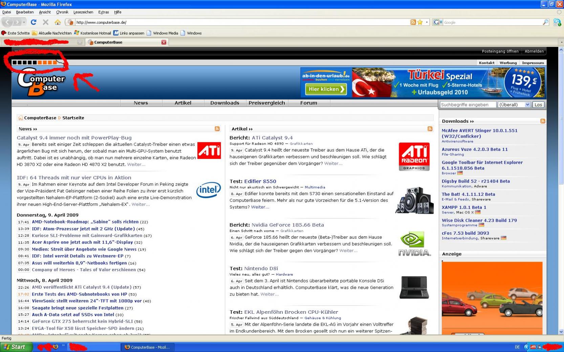Click the Los search button

538,105
